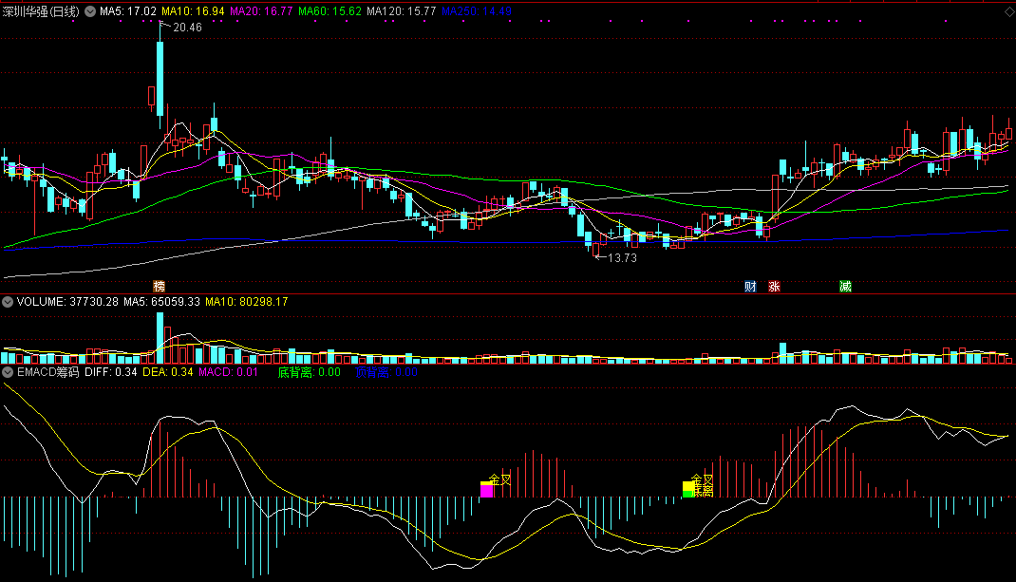Open the EMACD筹码 indicator dropdown circle
The height and width of the screenshot is (582, 1016).
pyautogui.click(x=8, y=372)
